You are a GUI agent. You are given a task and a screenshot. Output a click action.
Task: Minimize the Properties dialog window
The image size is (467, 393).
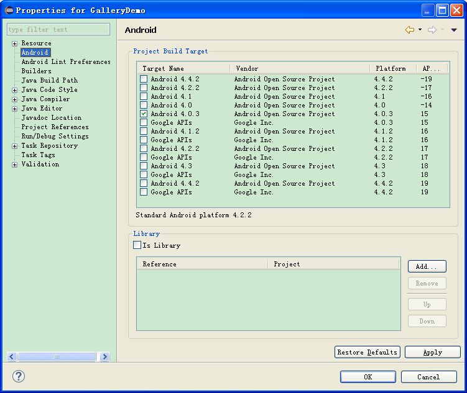[x=428, y=11]
